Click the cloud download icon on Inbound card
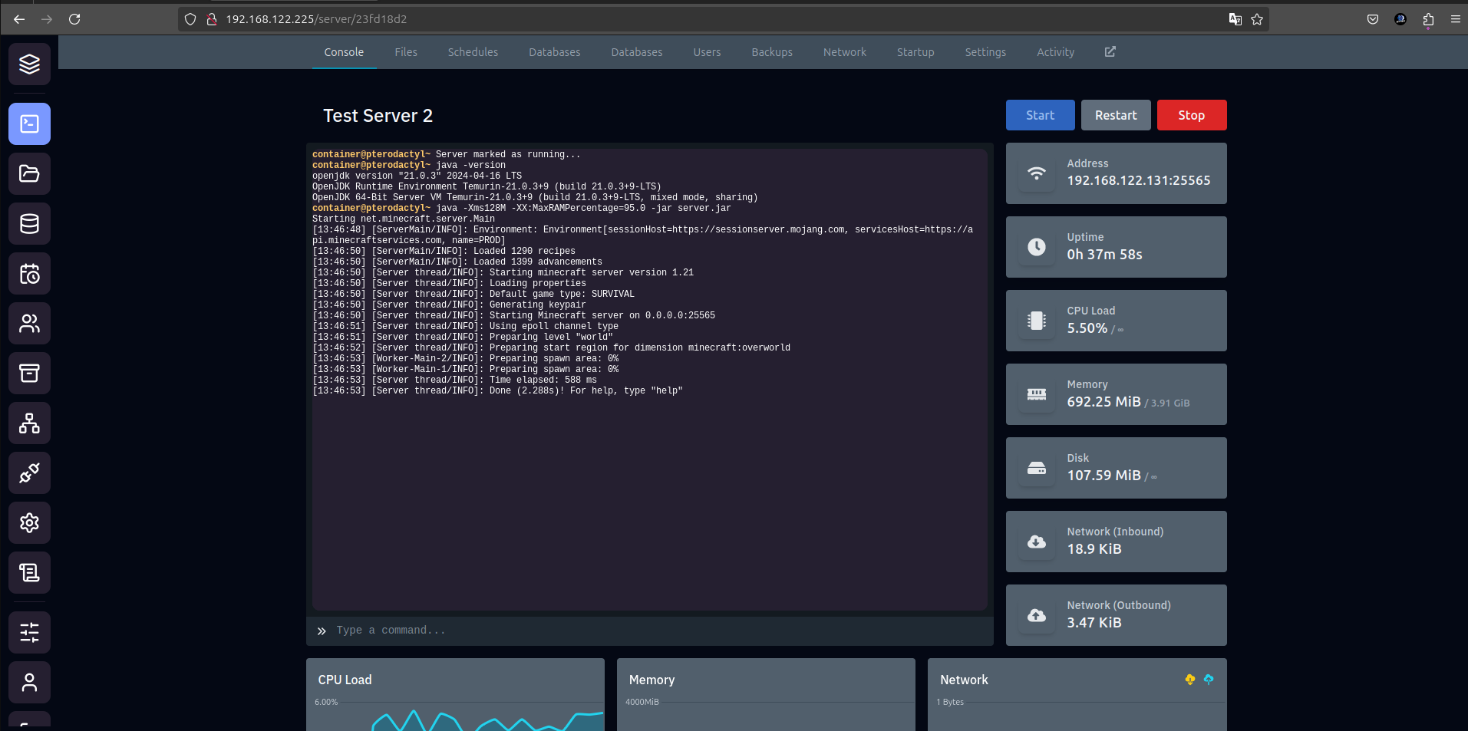 [x=1037, y=542]
